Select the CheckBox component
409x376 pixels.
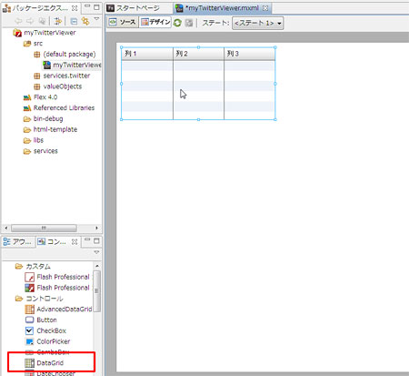click(x=45, y=330)
